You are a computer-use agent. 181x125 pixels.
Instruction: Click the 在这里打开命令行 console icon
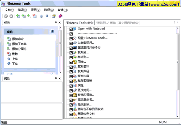[x=75, y=47]
